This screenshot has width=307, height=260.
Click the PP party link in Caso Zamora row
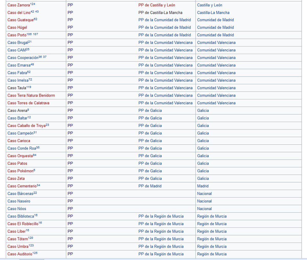point(70,5)
